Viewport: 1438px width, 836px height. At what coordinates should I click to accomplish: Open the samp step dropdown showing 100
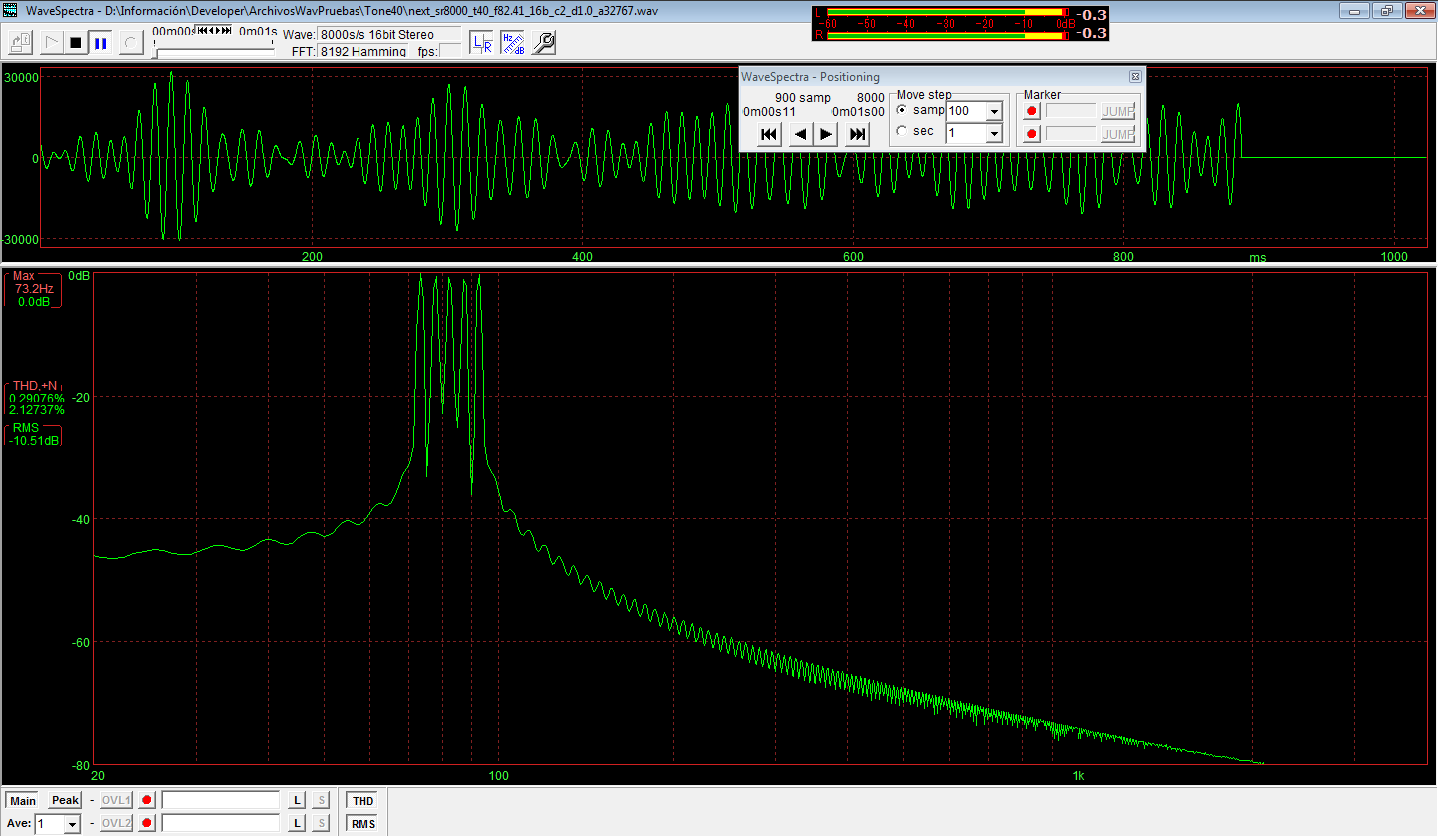coord(994,111)
